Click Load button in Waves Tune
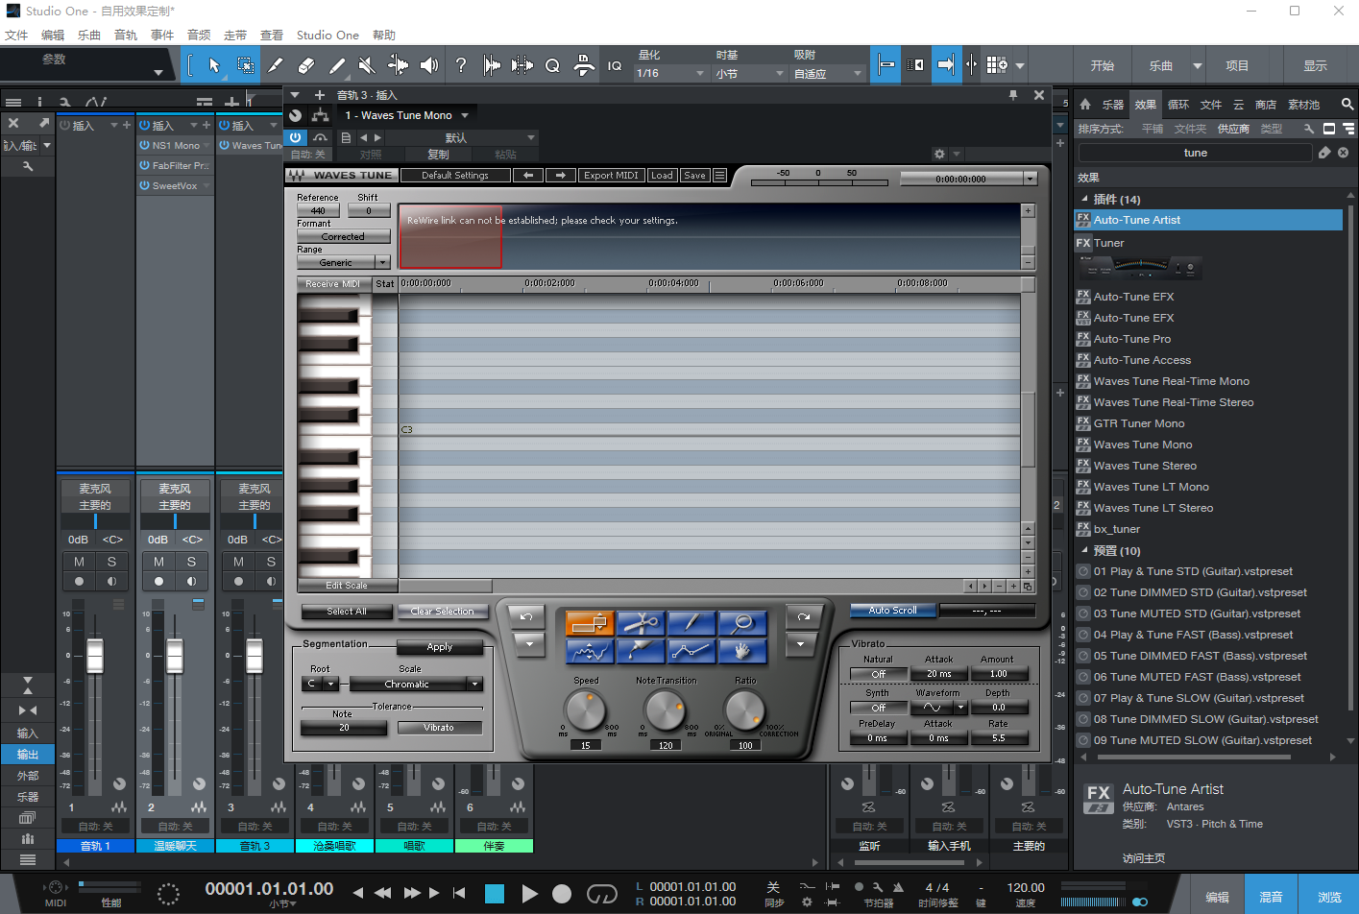The height and width of the screenshot is (914, 1359). (662, 176)
